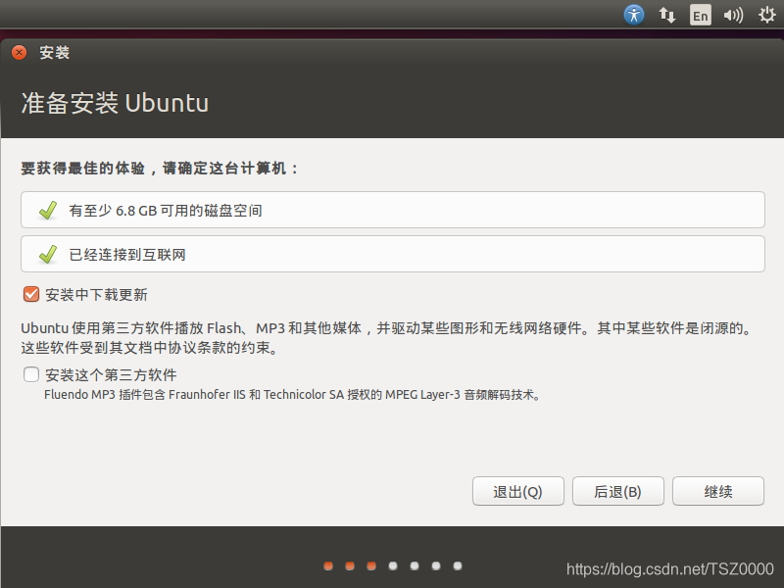Click the green checkmark beside disk space
The image size is (784, 588).
click(48, 211)
